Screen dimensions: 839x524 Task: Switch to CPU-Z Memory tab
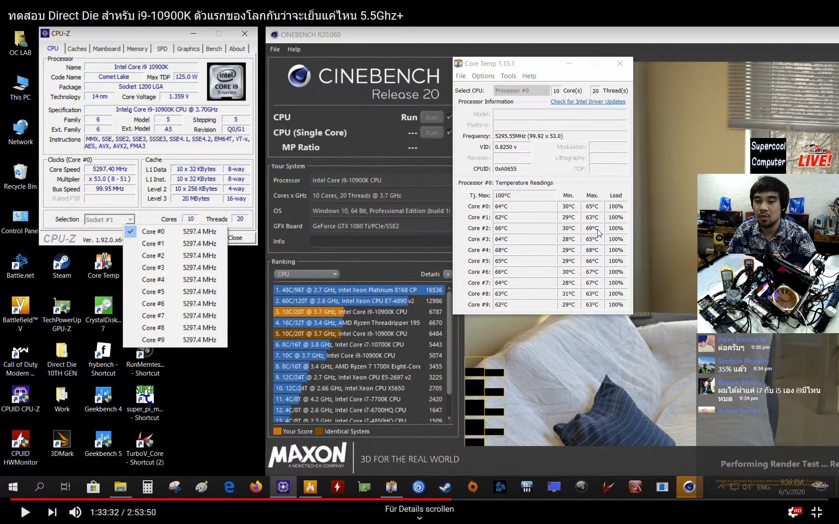(x=137, y=48)
